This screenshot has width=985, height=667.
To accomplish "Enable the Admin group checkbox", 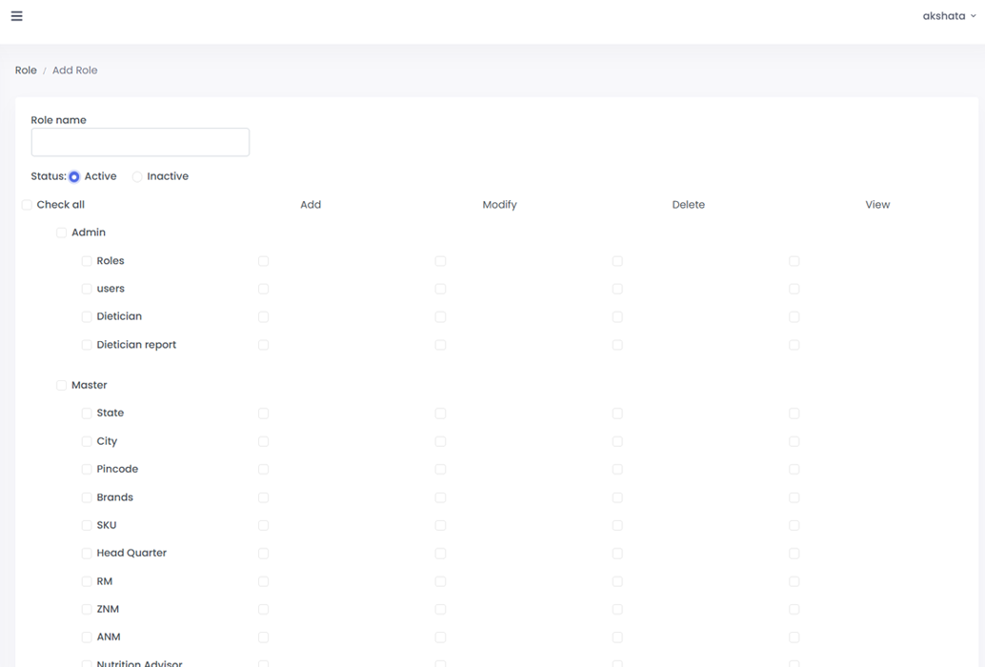I will (62, 232).
